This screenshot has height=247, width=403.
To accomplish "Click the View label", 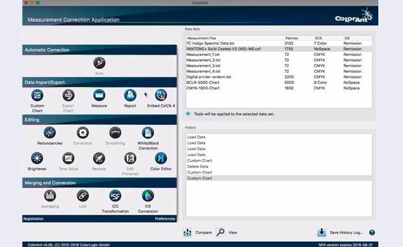I will 233,233.
